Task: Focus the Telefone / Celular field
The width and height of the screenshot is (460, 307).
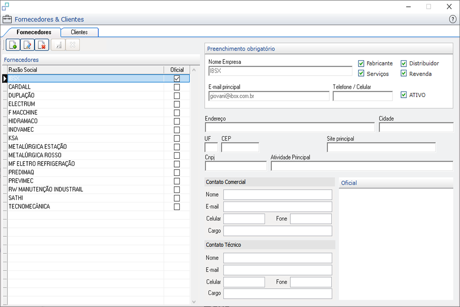Action: [362, 96]
